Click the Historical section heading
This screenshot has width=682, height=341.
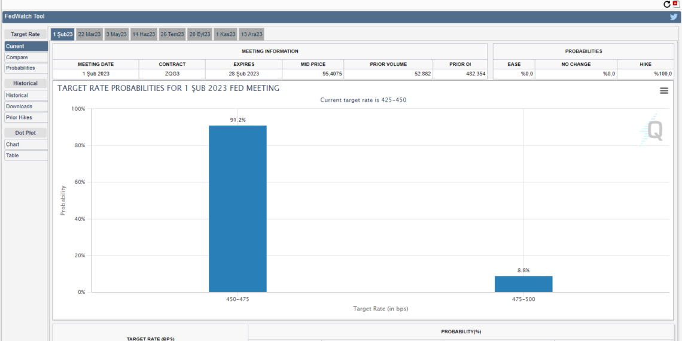coord(25,84)
